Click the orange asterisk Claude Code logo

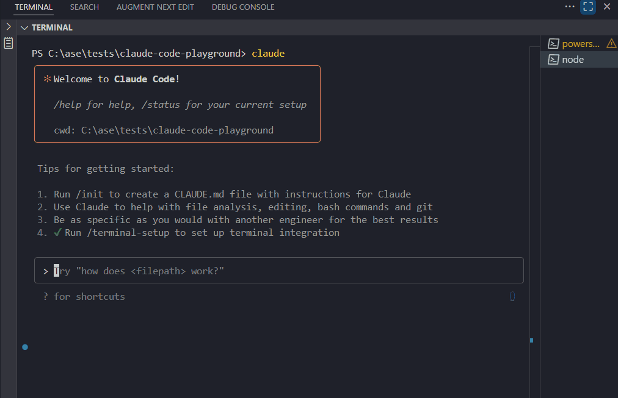pos(47,79)
